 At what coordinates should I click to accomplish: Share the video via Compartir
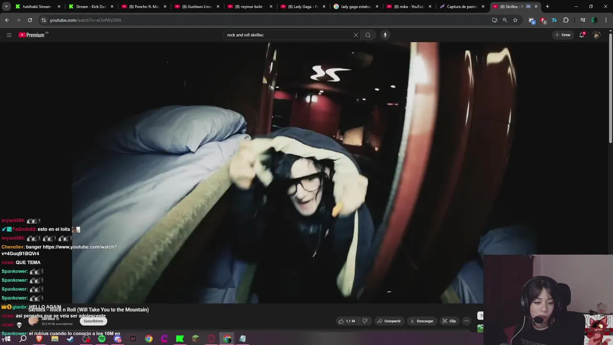[389, 321]
